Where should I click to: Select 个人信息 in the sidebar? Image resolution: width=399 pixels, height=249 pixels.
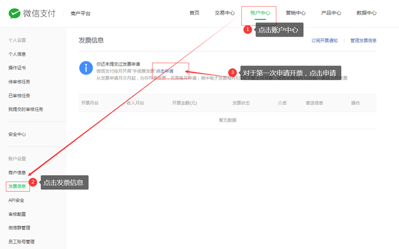click(17, 54)
